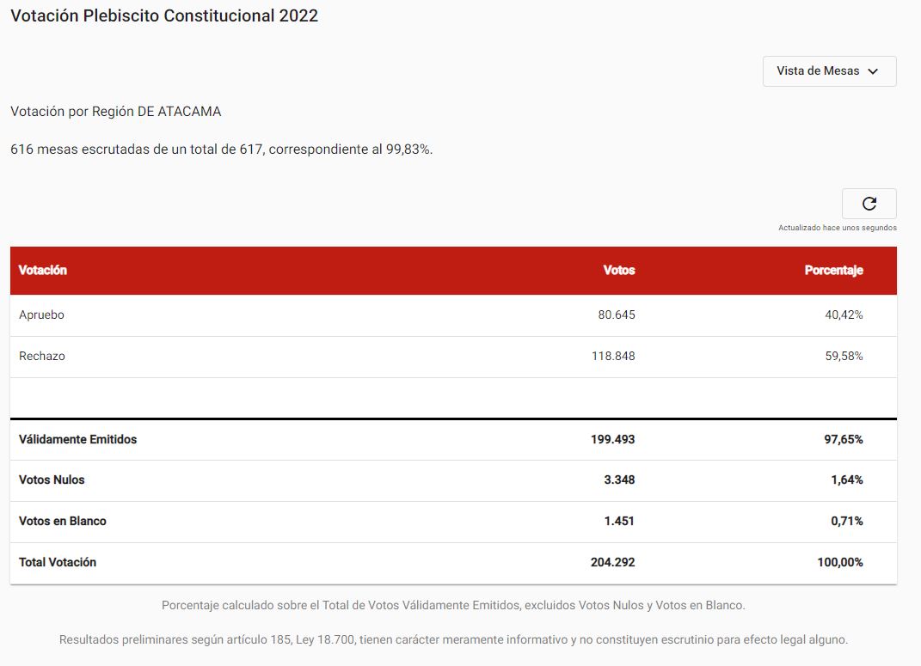Select the Rechazo row label

click(x=41, y=356)
